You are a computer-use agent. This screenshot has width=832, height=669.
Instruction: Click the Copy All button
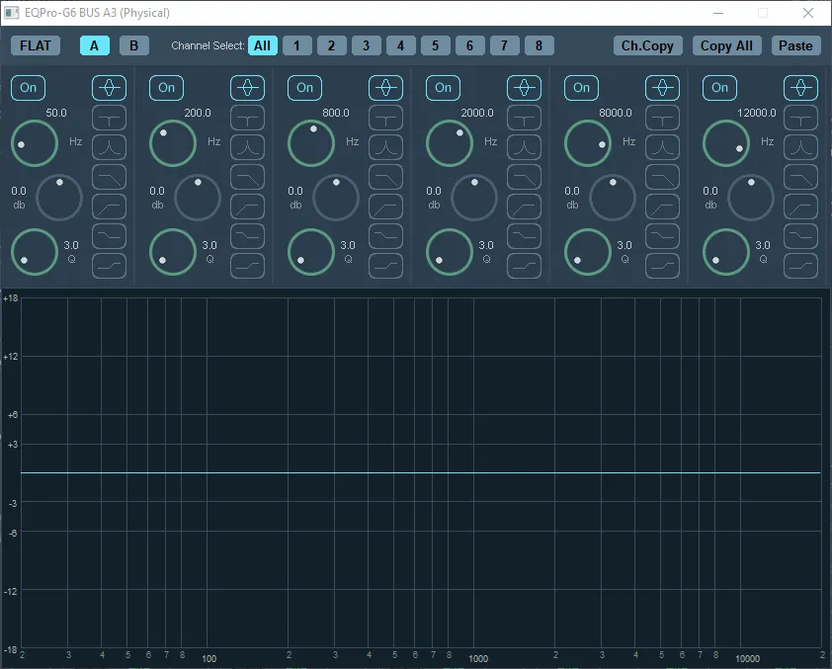coord(726,45)
